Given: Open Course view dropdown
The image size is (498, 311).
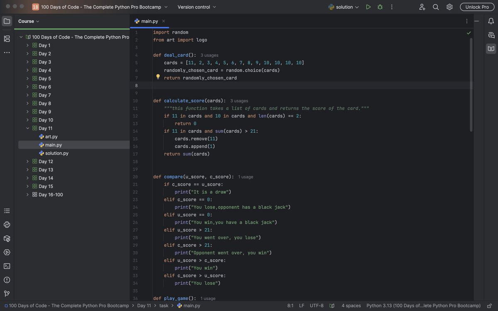Looking at the screenshot, I should click(29, 21).
